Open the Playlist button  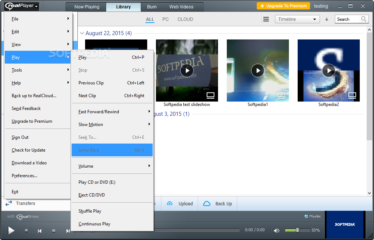coord(312,216)
